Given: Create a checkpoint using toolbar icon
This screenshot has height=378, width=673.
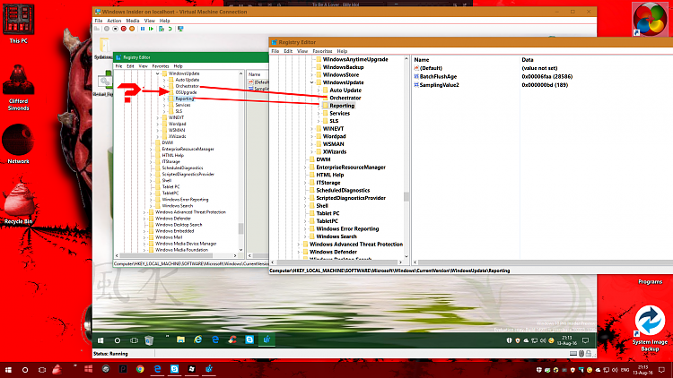Looking at the screenshot, I should pyautogui.click(x=162, y=29).
